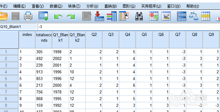Open the 查看(V) menu
This screenshot has height=112, width=220.
[38, 6]
